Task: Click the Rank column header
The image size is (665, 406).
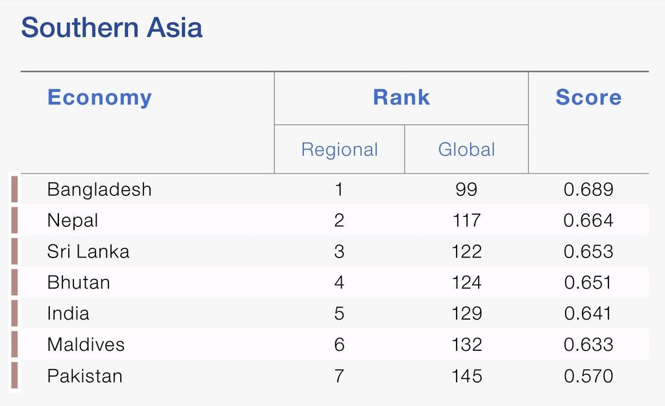Action: coord(401,97)
